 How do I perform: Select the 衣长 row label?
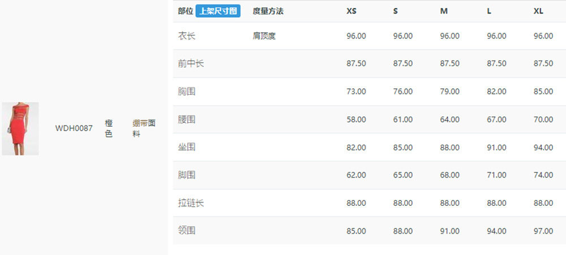point(187,36)
